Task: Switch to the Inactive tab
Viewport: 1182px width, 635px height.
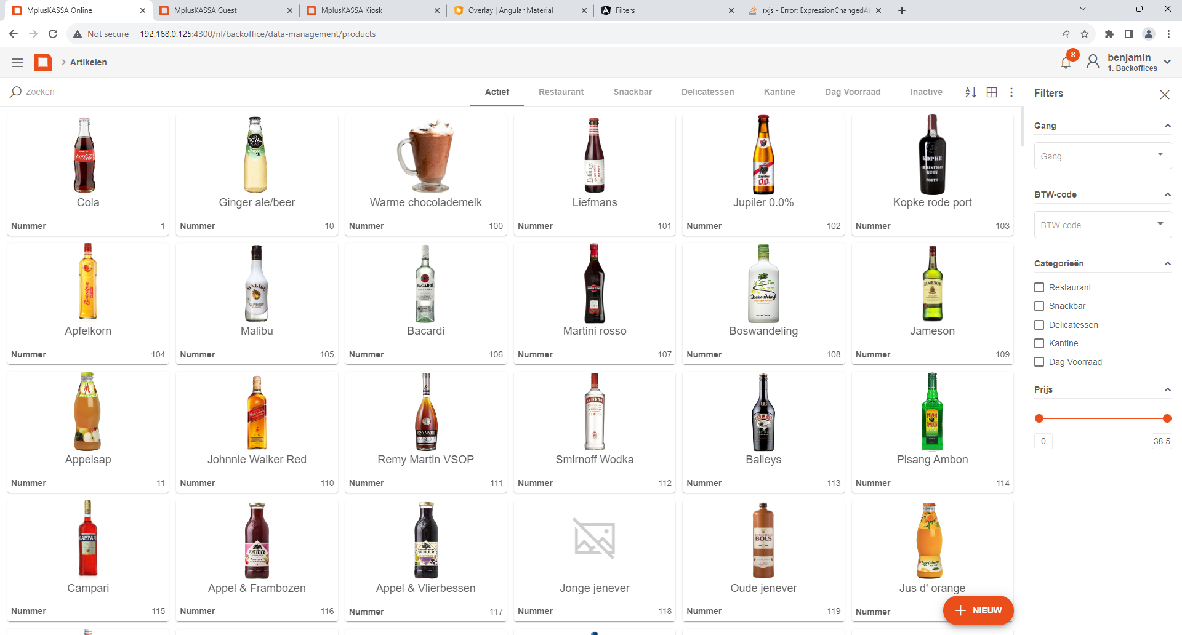Action: tap(926, 92)
